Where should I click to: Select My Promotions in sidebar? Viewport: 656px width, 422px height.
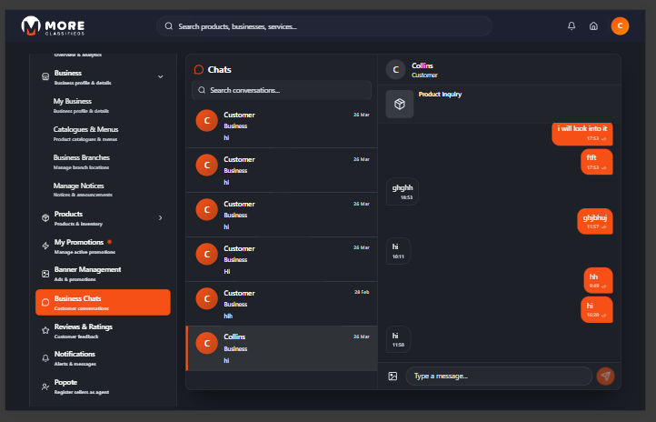[x=79, y=246]
